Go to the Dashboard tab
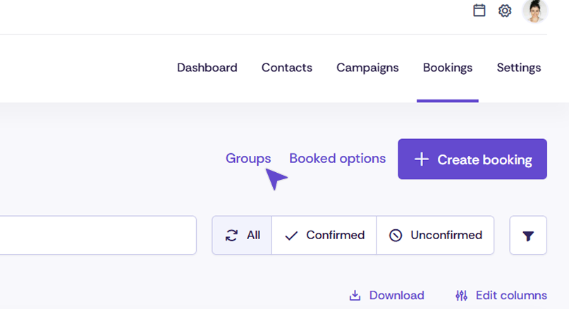Screen dimensions: 569x309 pyautogui.click(x=207, y=68)
